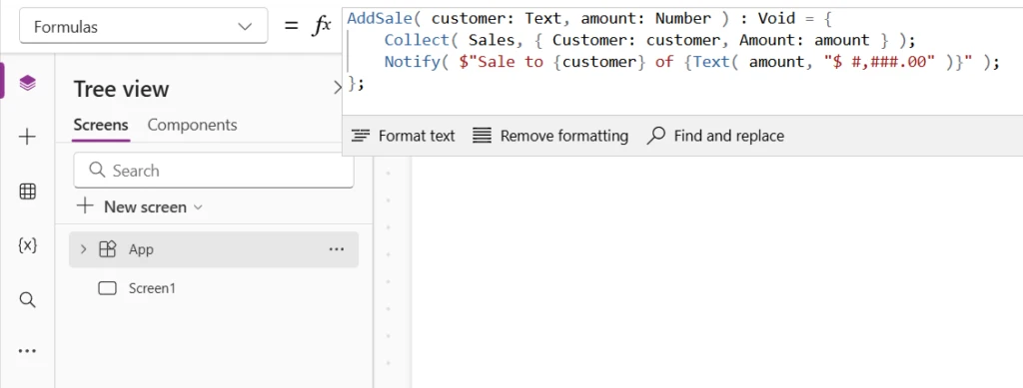Screen dimensions: 1023x388
Task: Click the sidebar Search magnifier icon
Action: point(27,299)
